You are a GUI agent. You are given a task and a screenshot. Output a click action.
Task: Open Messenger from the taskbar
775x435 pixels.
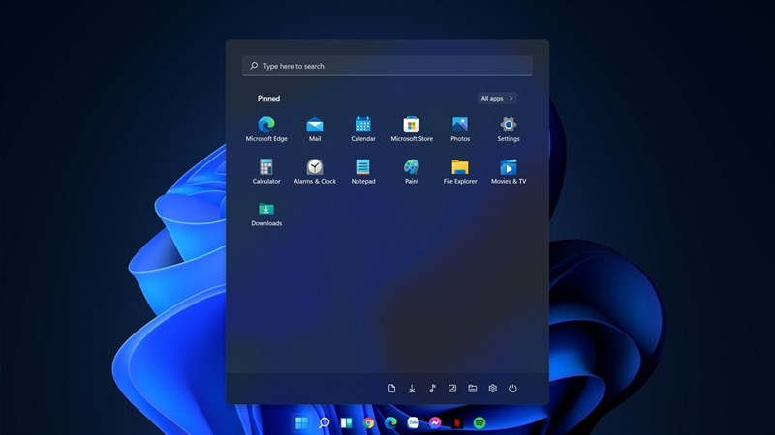(435, 422)
